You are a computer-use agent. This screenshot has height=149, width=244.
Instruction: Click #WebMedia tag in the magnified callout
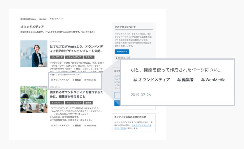click(213, 80)
